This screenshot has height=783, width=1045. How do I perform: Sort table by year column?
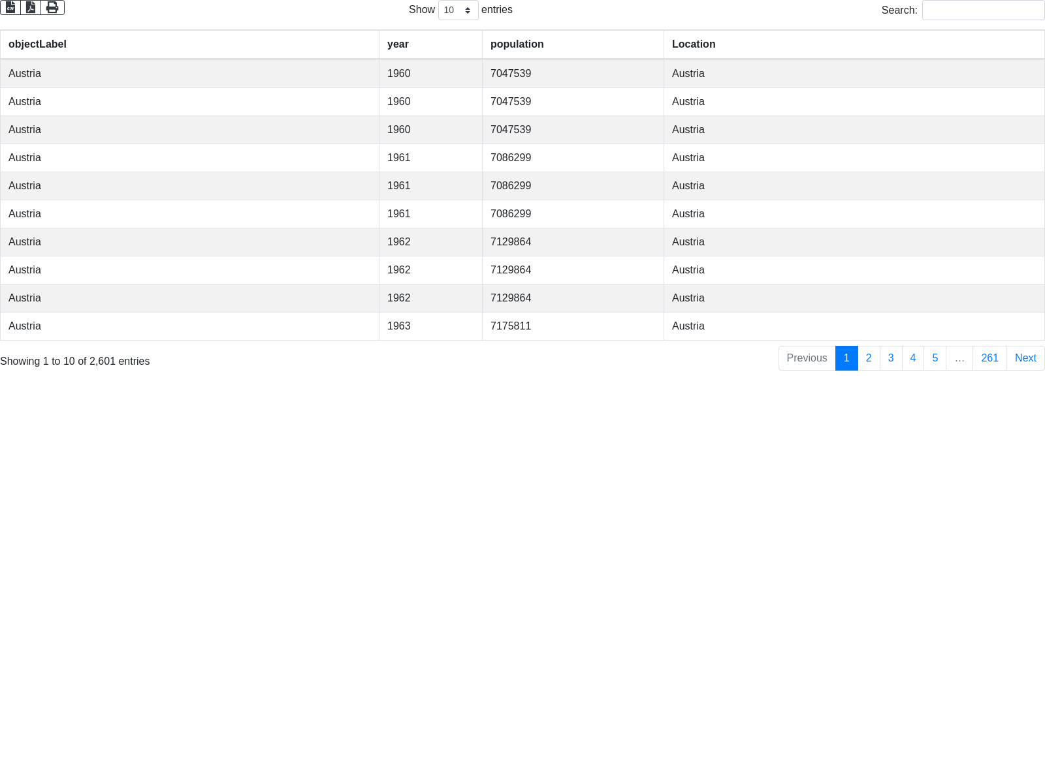pos(398,44)
